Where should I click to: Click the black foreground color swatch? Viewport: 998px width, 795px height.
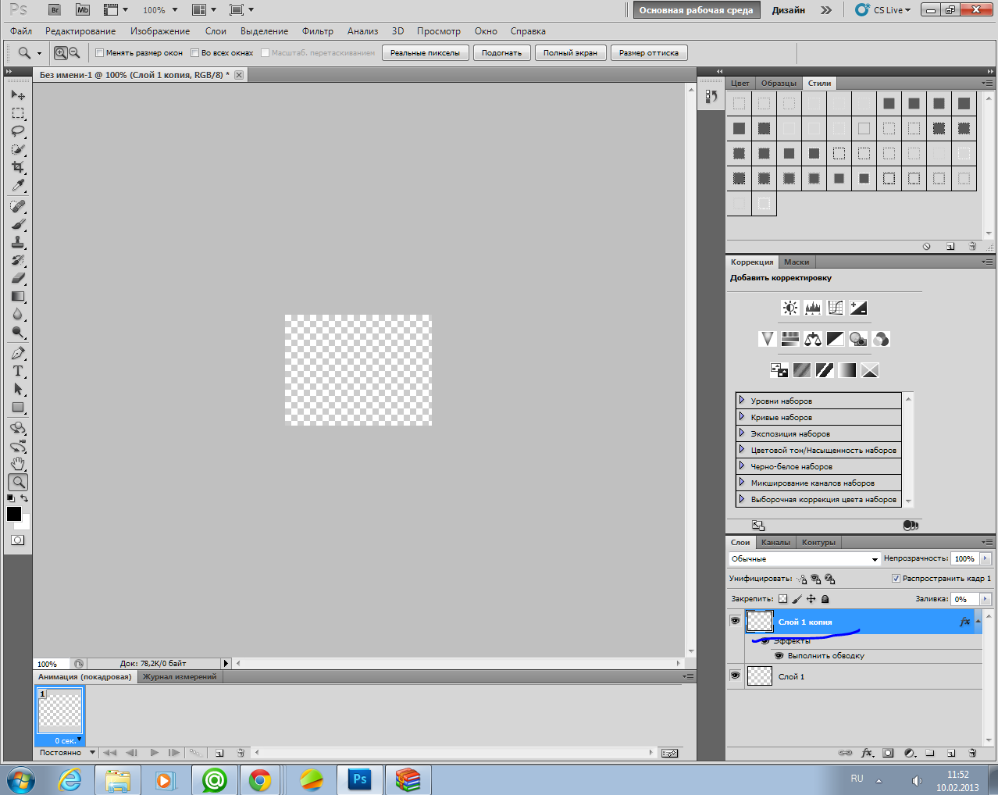[x=13, y=513]
